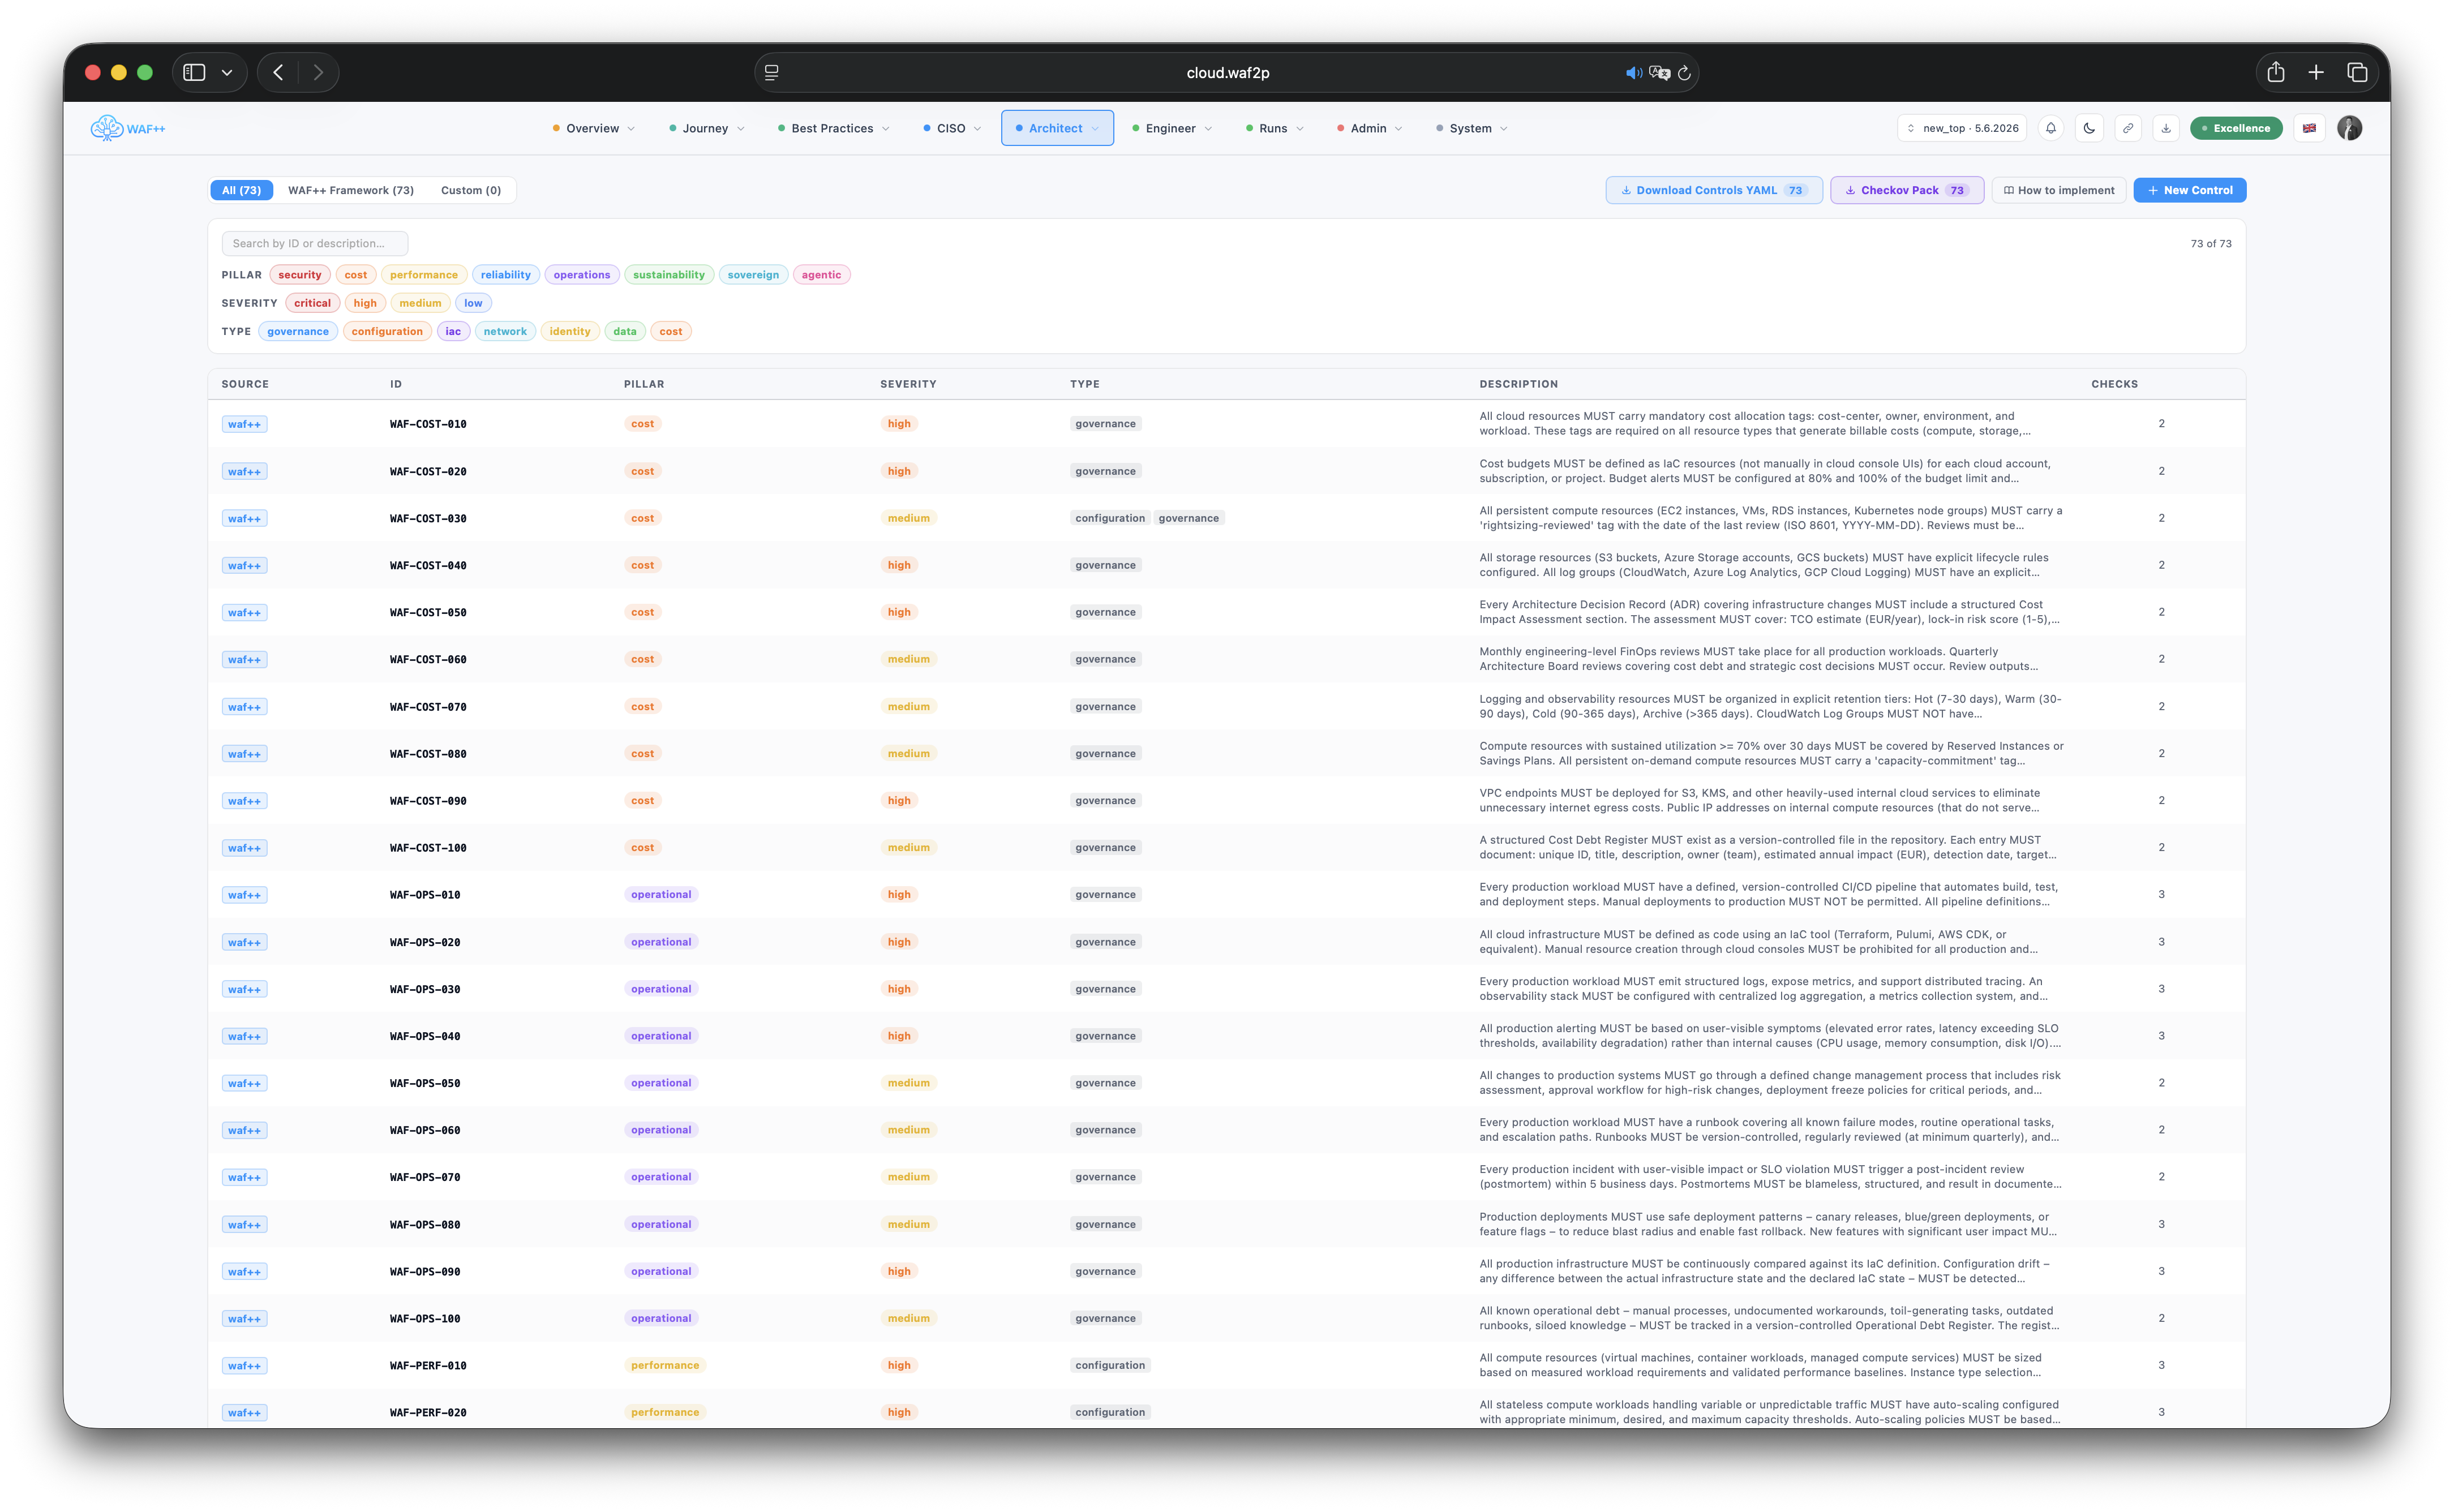The image size is (2454, 1512).
Task: Focus the Search by ID or description field
Action: point(314,243)
